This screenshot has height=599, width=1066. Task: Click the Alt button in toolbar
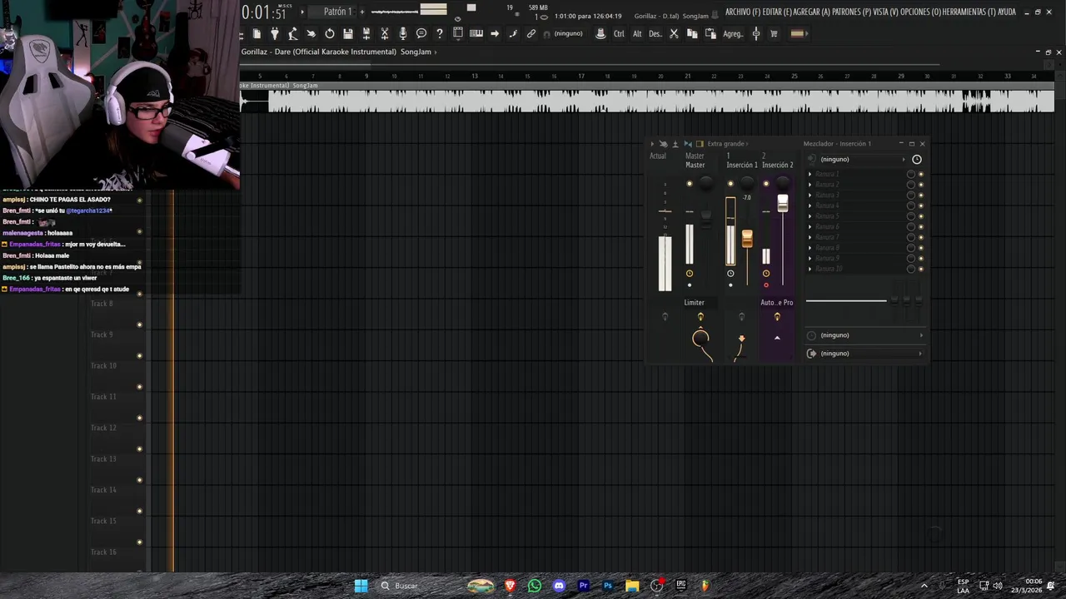(637, 33)
